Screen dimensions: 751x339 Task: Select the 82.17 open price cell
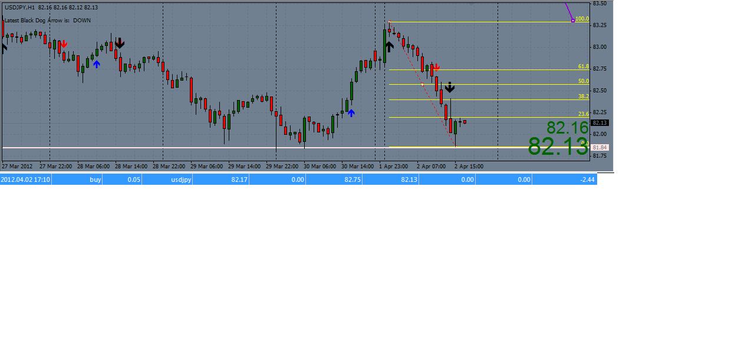click(220, 180)
